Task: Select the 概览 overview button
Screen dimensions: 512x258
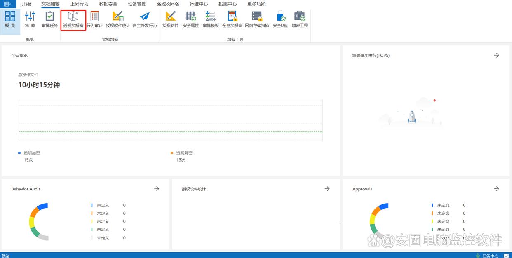Action: (10, 19)
